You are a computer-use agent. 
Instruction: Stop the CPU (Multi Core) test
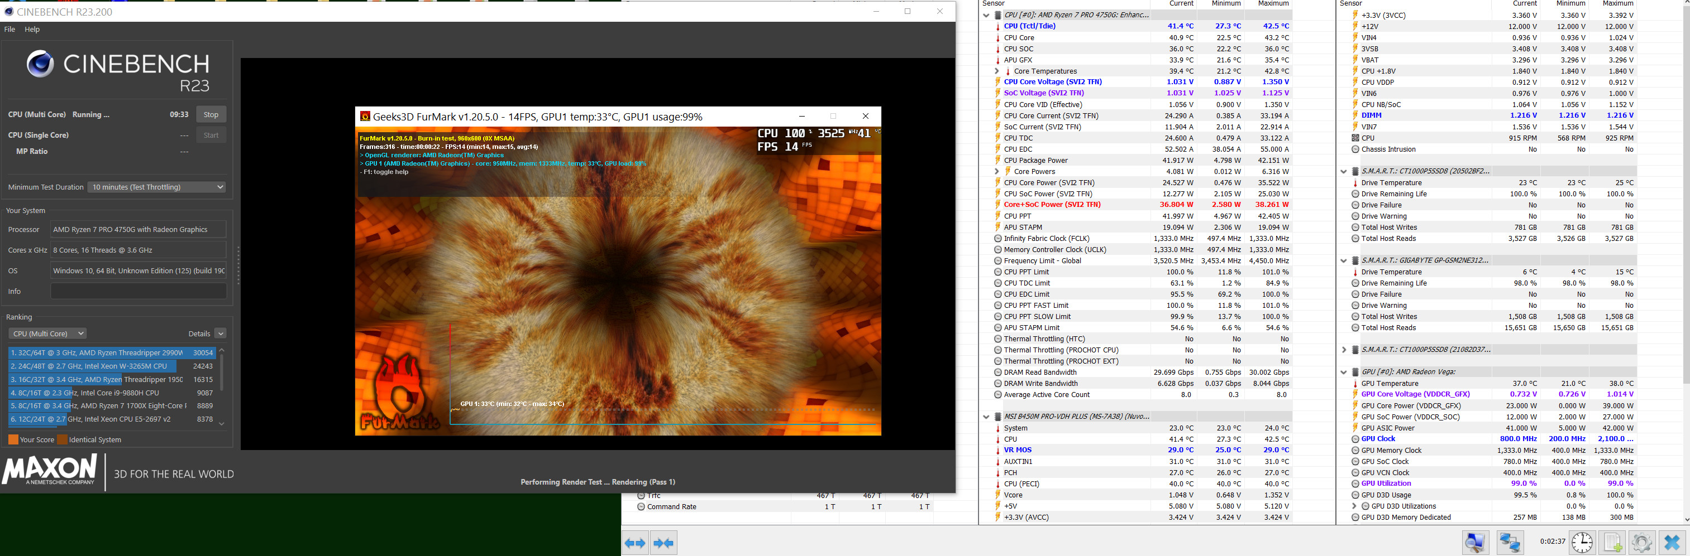pos(211,115)
